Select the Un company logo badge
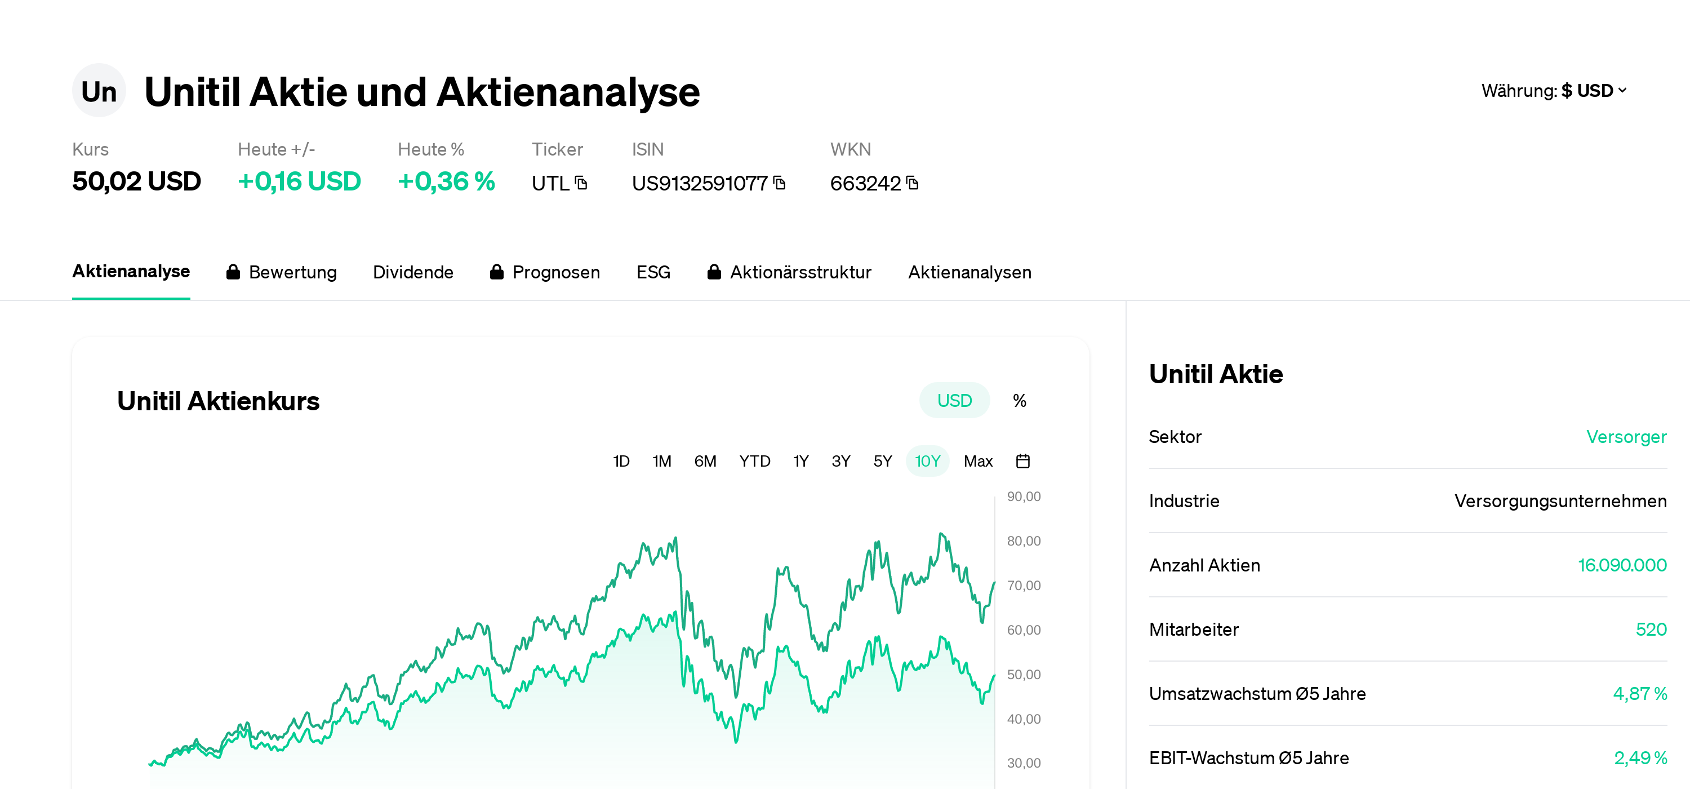The image size is (1690, 789). (99, 91)
